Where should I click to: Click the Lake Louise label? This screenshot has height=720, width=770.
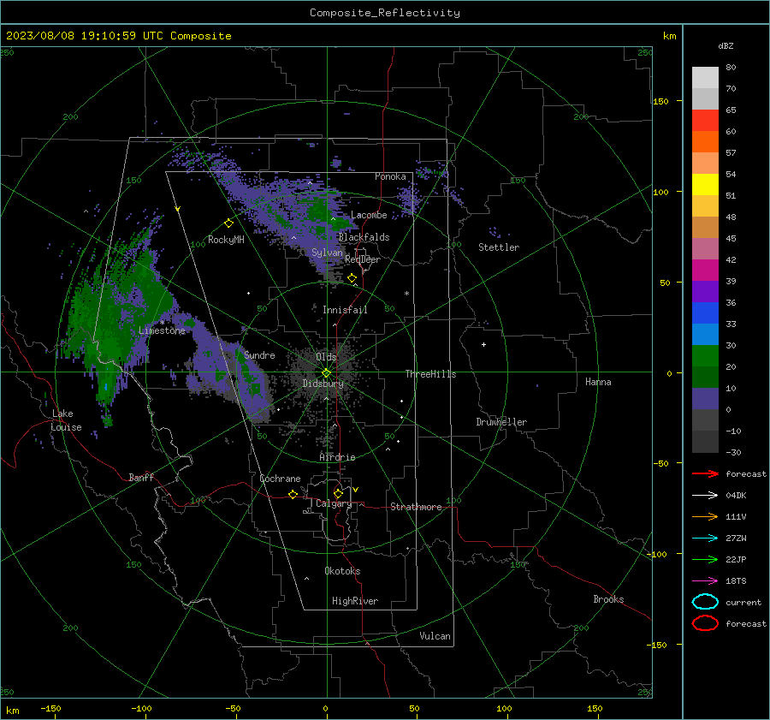(66, 420)
